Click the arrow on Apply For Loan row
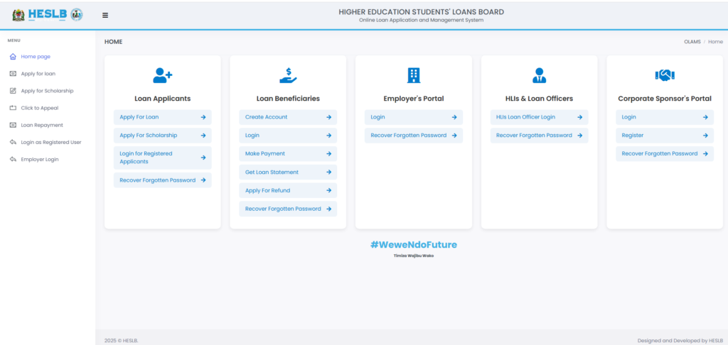 pyautogui.click(x=203, y=117)
